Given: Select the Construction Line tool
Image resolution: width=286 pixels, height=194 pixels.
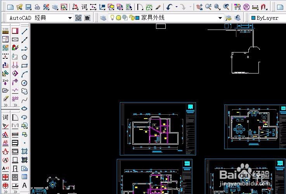Looking at the screenshot, I should pyautogui.click(x=24, y=40).
